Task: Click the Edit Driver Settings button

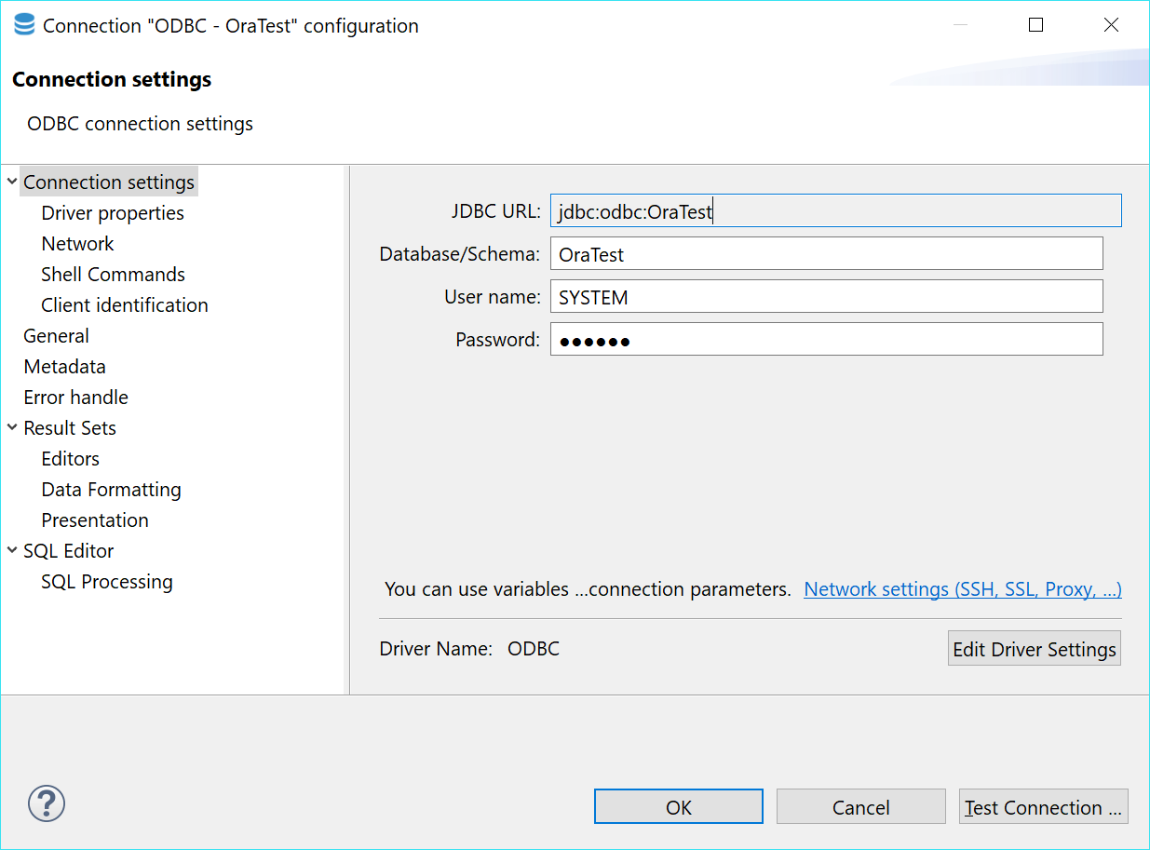Action: (1034, 649)
